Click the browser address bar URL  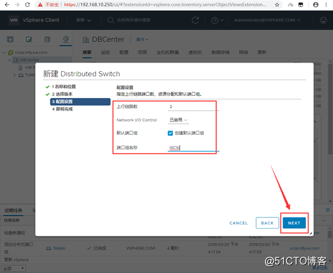coord(165,4)
